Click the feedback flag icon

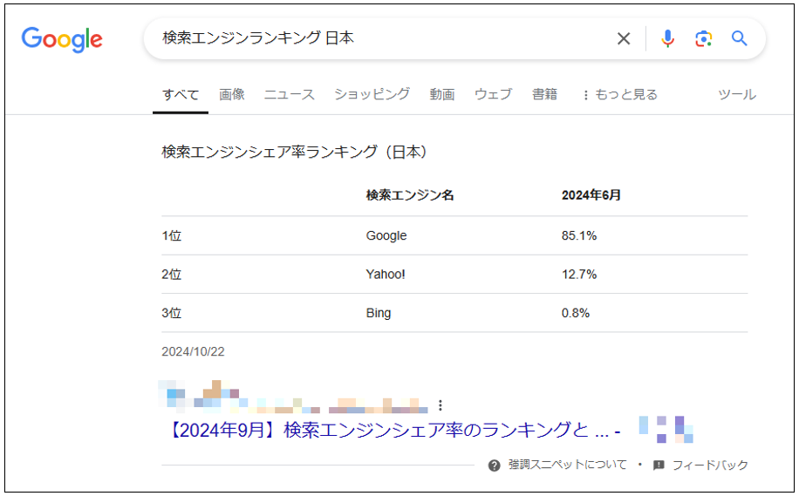coord(659,465)
